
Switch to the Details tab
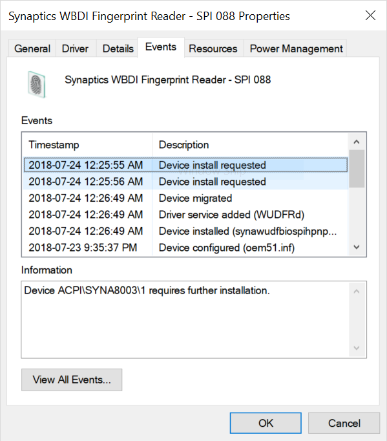[118, 48]
